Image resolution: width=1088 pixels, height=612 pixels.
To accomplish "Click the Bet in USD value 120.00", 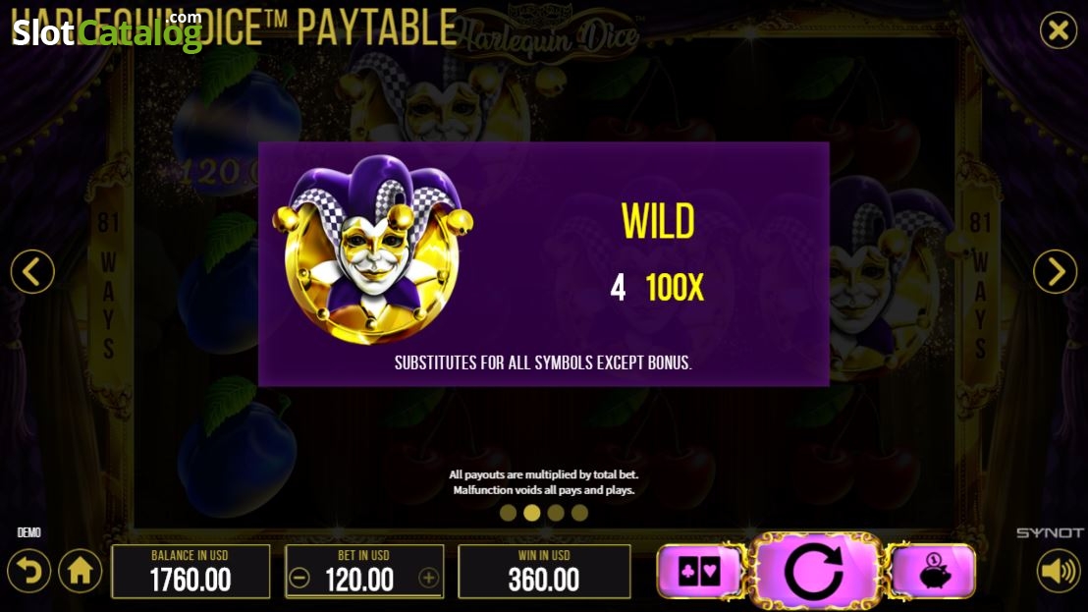I will pos(359,581).
